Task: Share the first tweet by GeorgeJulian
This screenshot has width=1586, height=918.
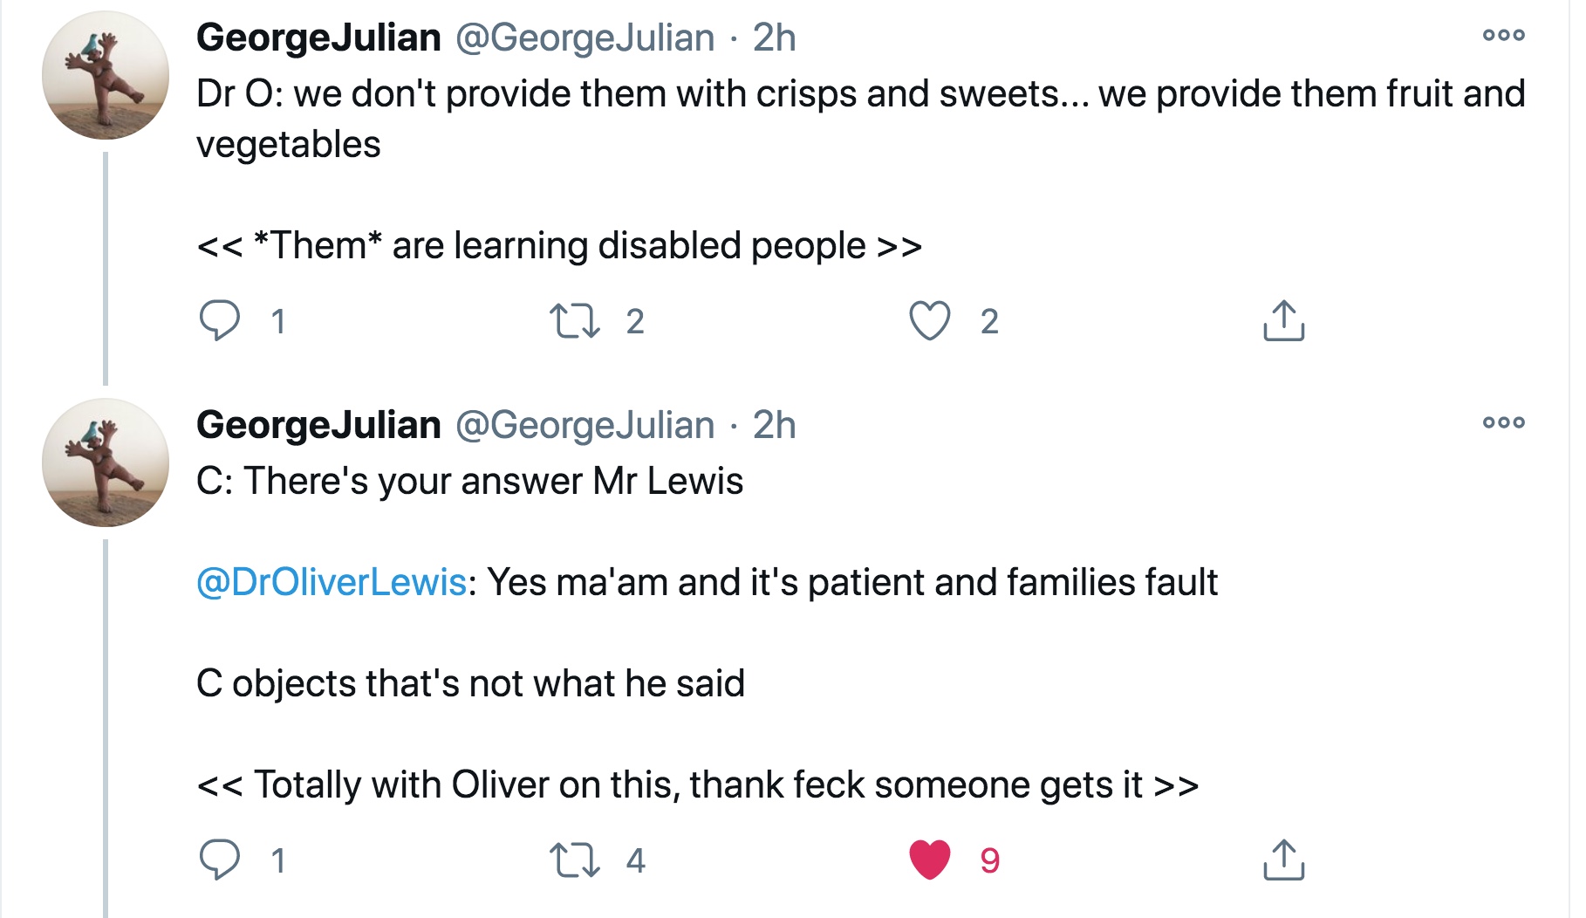Action: pos(1283,320)
